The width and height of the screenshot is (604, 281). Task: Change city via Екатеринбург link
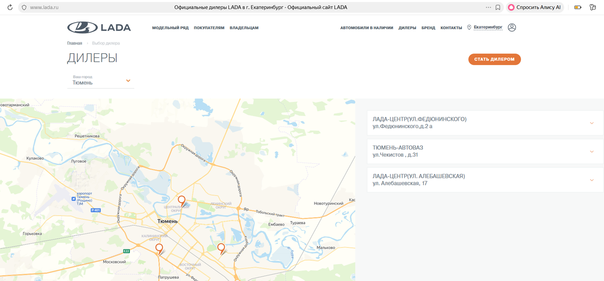488,28
